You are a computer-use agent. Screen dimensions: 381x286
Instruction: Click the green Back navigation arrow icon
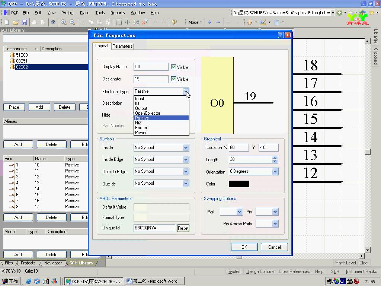tap(339, 13)
